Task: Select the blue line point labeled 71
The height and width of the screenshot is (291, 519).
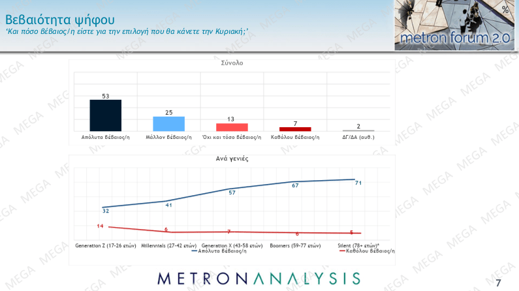Action: coord(354,179)
